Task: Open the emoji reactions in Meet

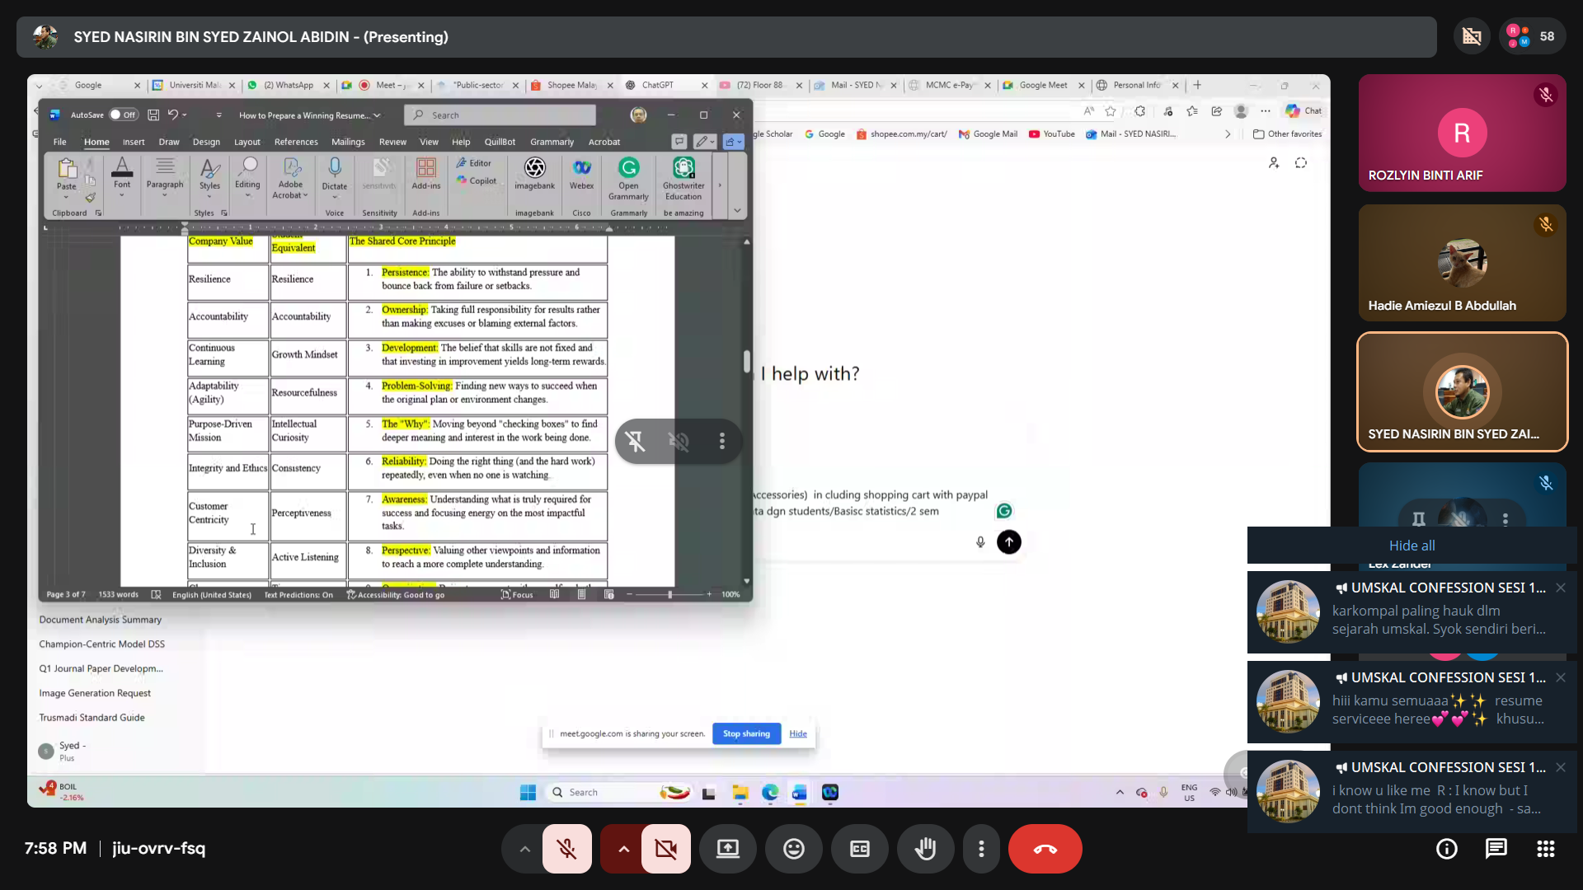Action: [x=794, y=849]
